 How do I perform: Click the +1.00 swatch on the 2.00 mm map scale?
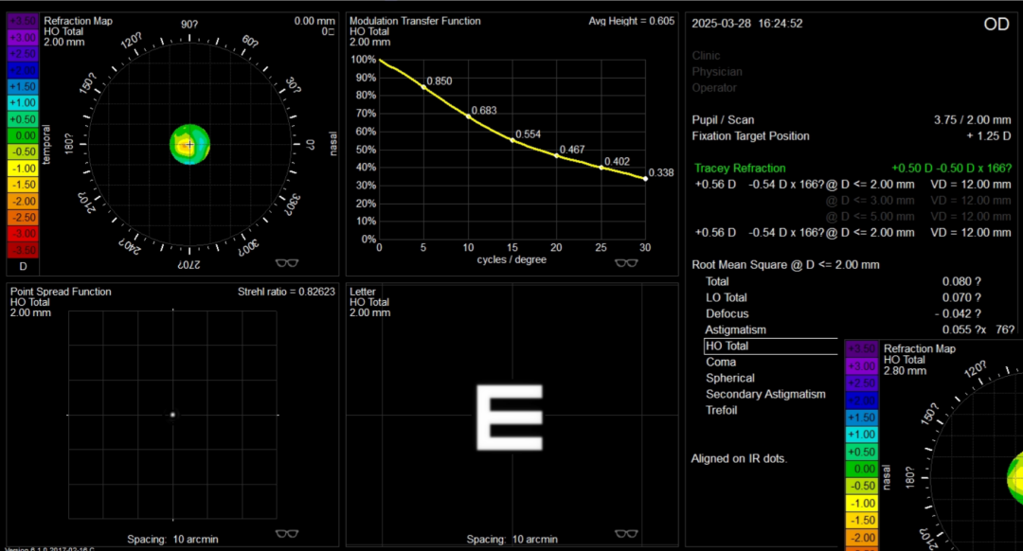click(23, 102)
